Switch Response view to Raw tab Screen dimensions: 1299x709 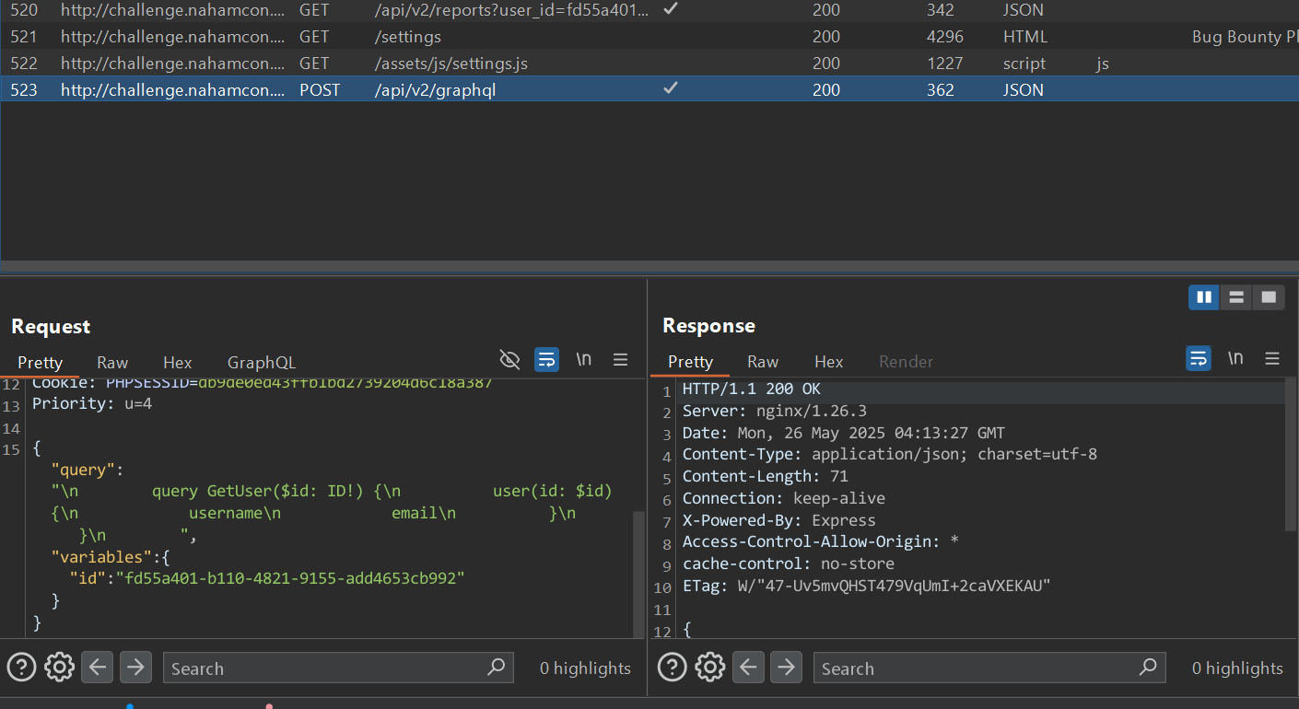tap(763, 362)
